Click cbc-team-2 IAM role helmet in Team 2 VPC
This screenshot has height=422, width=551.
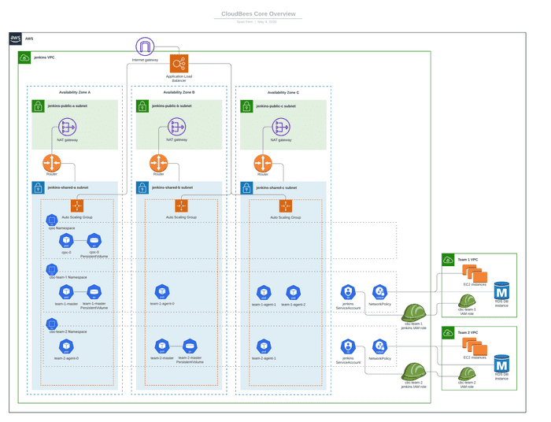(x=467, y=374)
